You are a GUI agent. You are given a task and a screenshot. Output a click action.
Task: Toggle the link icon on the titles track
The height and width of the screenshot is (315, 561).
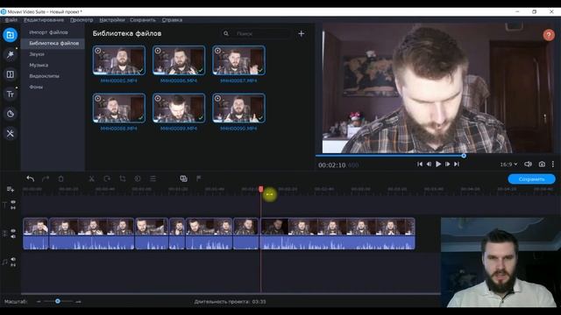click(13, 207)
